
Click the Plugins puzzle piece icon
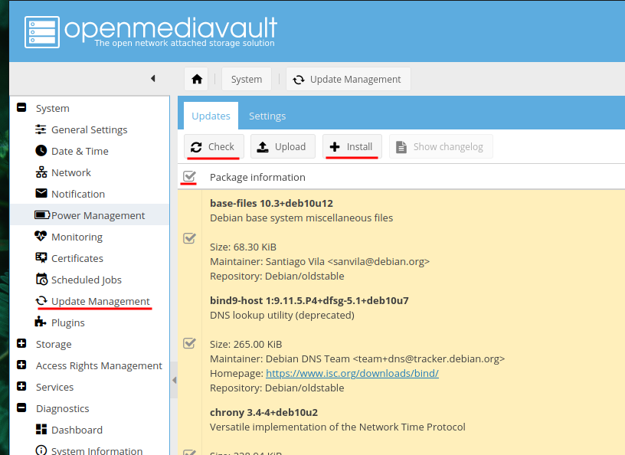(x=41, y=322)
